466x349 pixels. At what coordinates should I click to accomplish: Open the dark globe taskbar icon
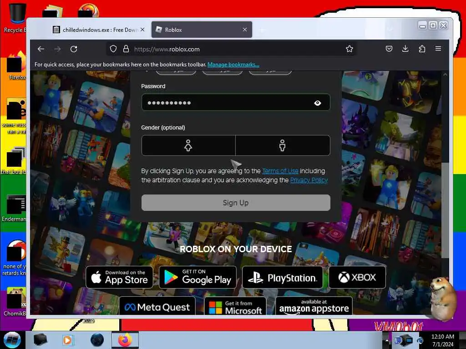click(x=97, y=340)
